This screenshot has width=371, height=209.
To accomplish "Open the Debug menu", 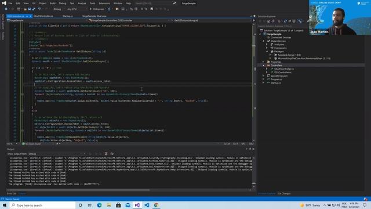I will point(63,3).
